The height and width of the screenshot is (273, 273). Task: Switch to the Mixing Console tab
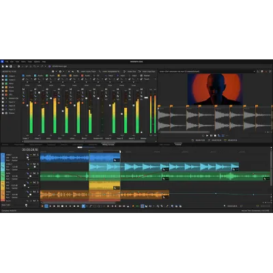click(x=108, y=145)
